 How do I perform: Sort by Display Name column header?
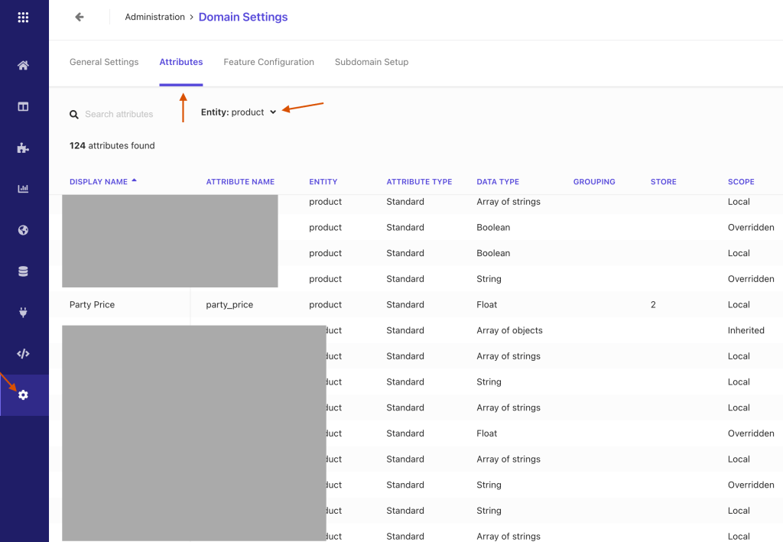pyautogui.click(x=99, y=182)
